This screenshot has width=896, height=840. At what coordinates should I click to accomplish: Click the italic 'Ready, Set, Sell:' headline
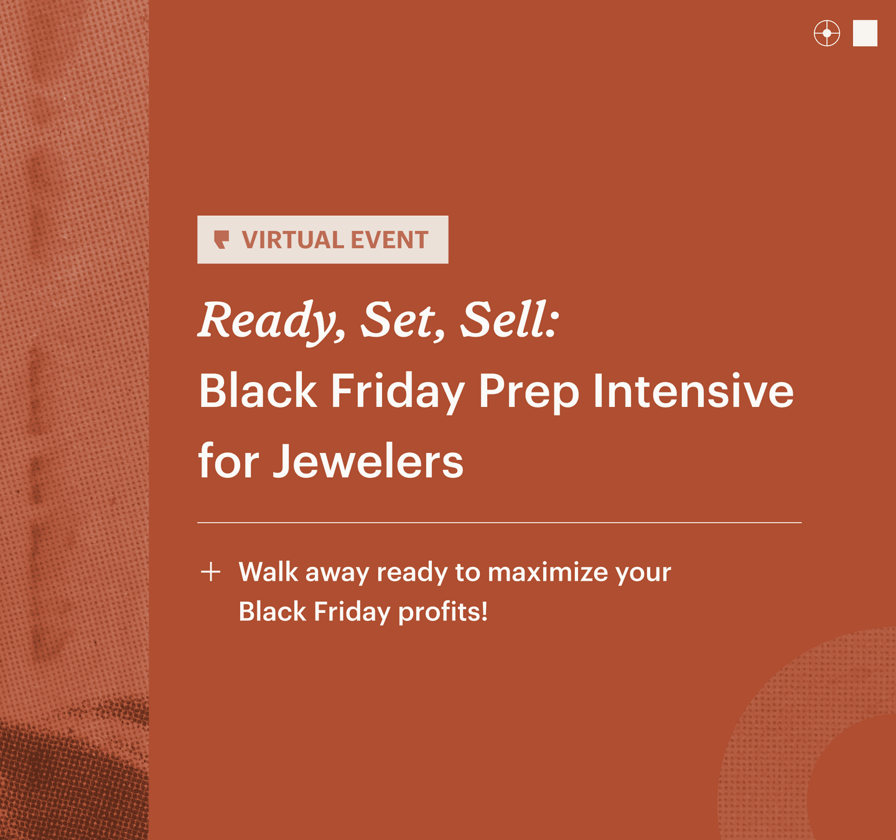(x=379, y=321)
